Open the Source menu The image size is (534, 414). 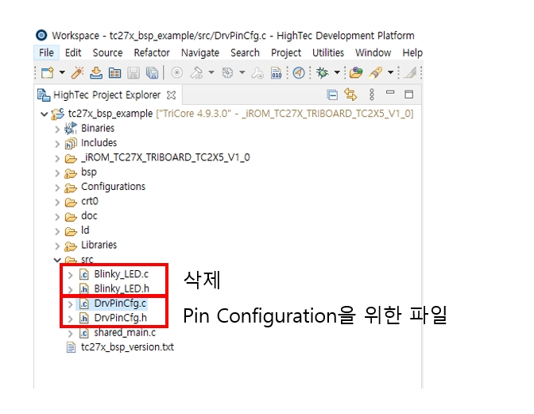[107, 52]
